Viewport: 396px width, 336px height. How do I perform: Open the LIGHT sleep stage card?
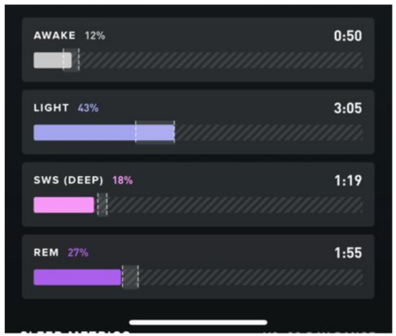(198, 122)
